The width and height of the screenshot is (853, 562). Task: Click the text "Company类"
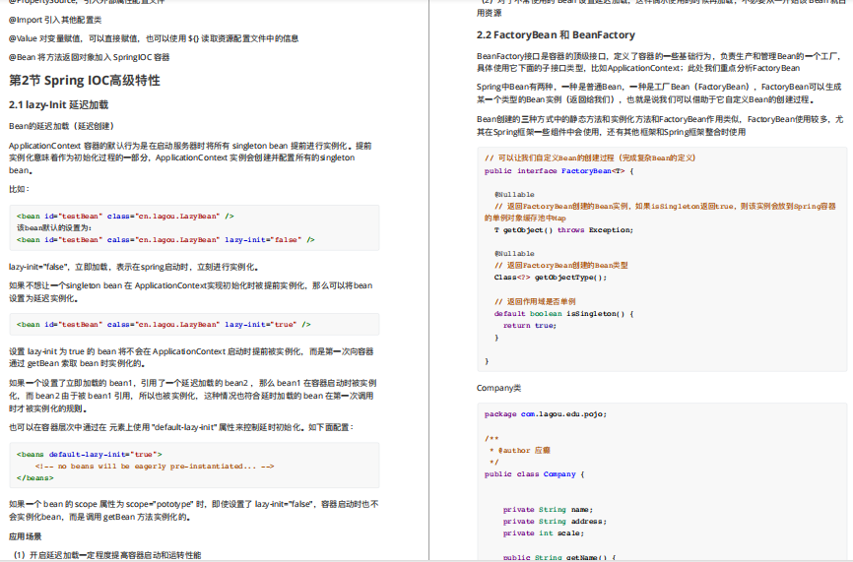[x=498, y=388]
